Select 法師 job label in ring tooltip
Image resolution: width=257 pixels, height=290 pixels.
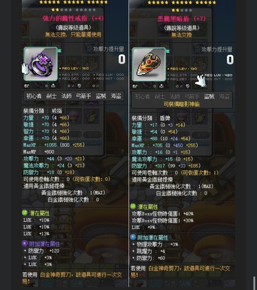coord(67,96)
